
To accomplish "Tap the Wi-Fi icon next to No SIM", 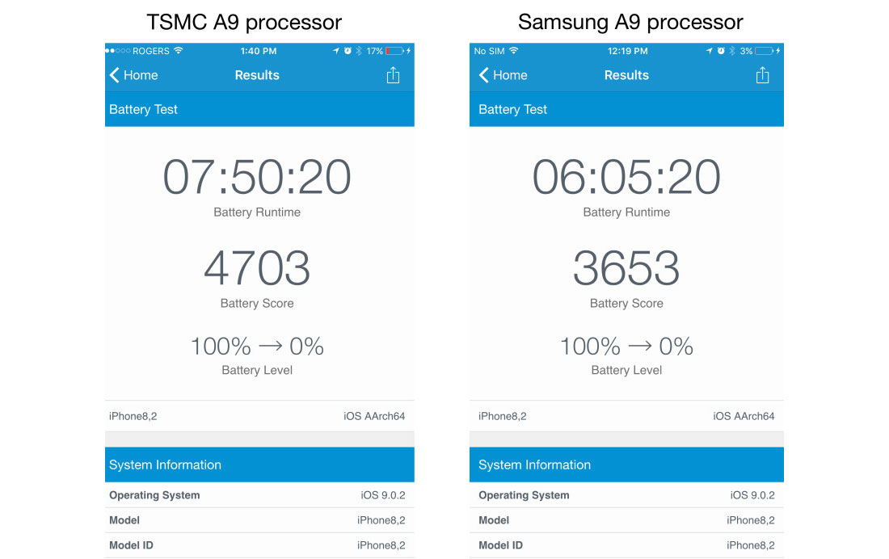I will 513,50.
